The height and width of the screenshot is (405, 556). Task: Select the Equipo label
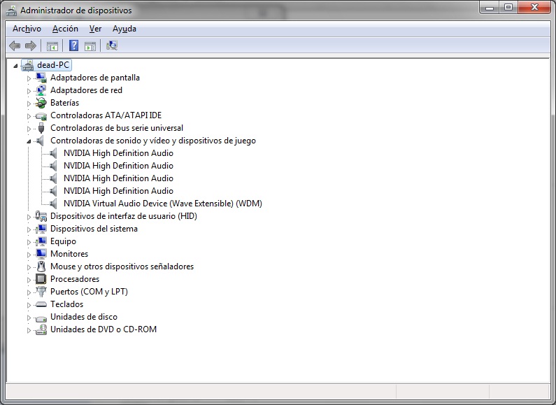coord(63,241)
